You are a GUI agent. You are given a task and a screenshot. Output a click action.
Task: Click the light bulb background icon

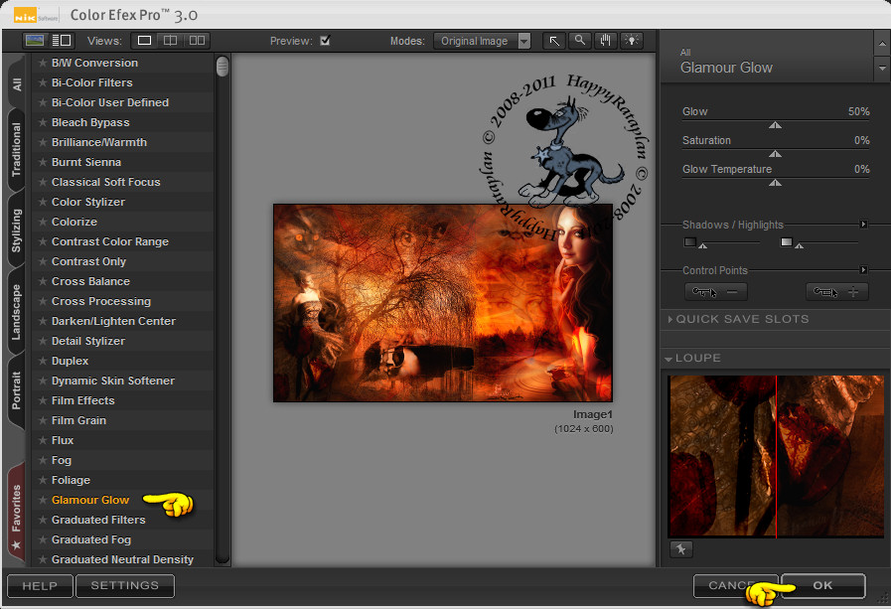coord(632,41)
